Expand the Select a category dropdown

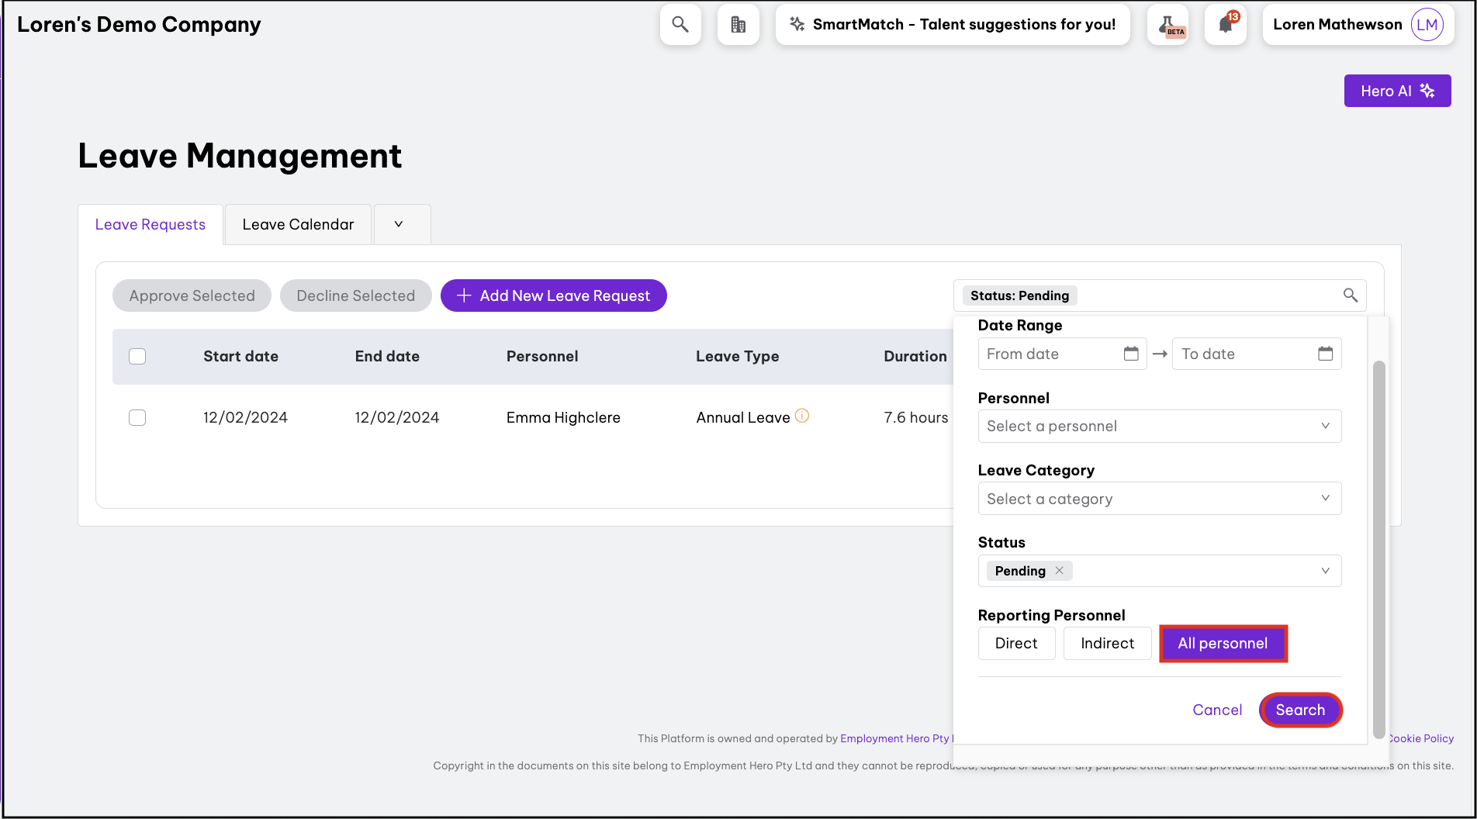click(x=1159, y=499)
